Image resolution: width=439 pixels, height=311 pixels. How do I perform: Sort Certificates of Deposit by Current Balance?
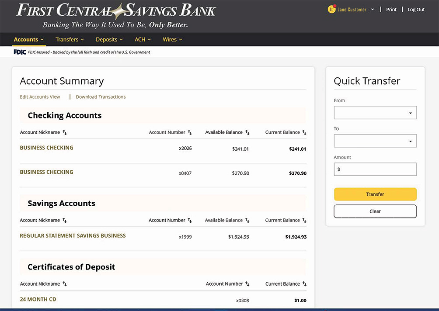pos(304,284)
